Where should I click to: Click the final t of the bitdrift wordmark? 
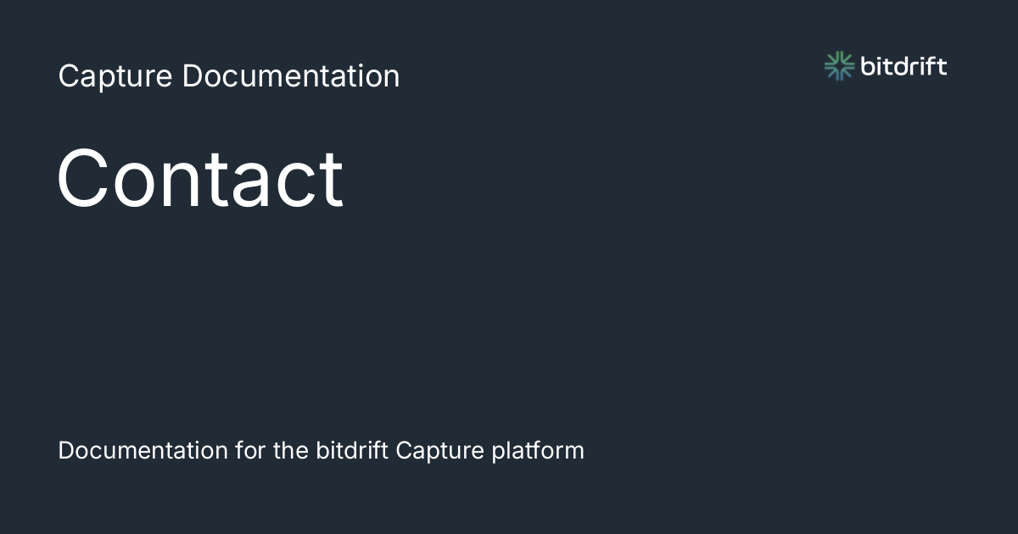(x=942, y=66)
